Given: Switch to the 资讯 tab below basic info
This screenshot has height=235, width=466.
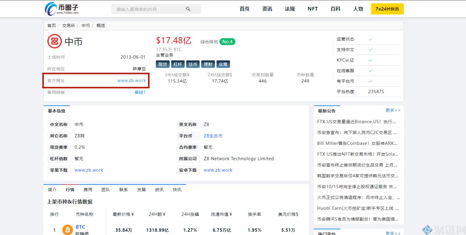Looking at the screenshot, I should (159, 190).
